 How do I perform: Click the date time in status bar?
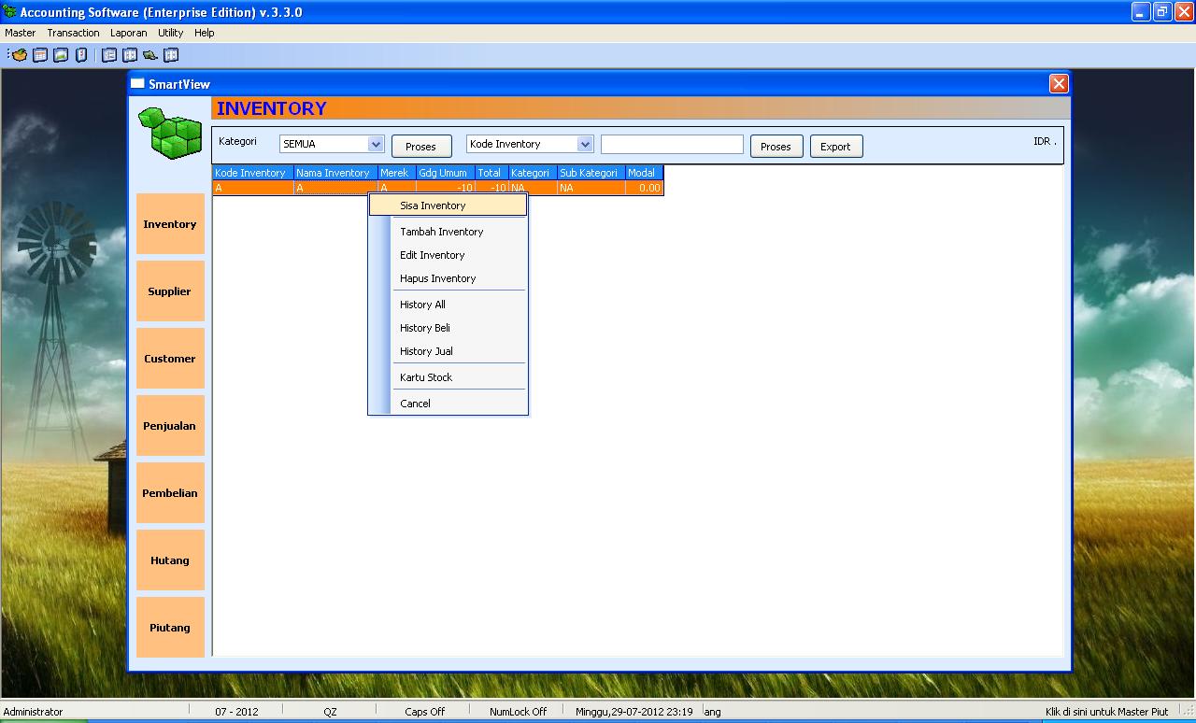tap(634, 712)
